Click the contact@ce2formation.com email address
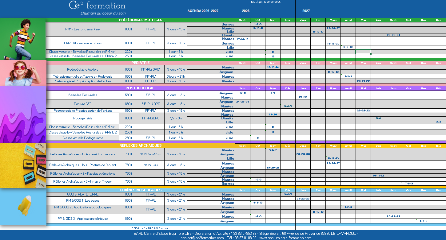The image size is (446, 240). coord(202,238)
